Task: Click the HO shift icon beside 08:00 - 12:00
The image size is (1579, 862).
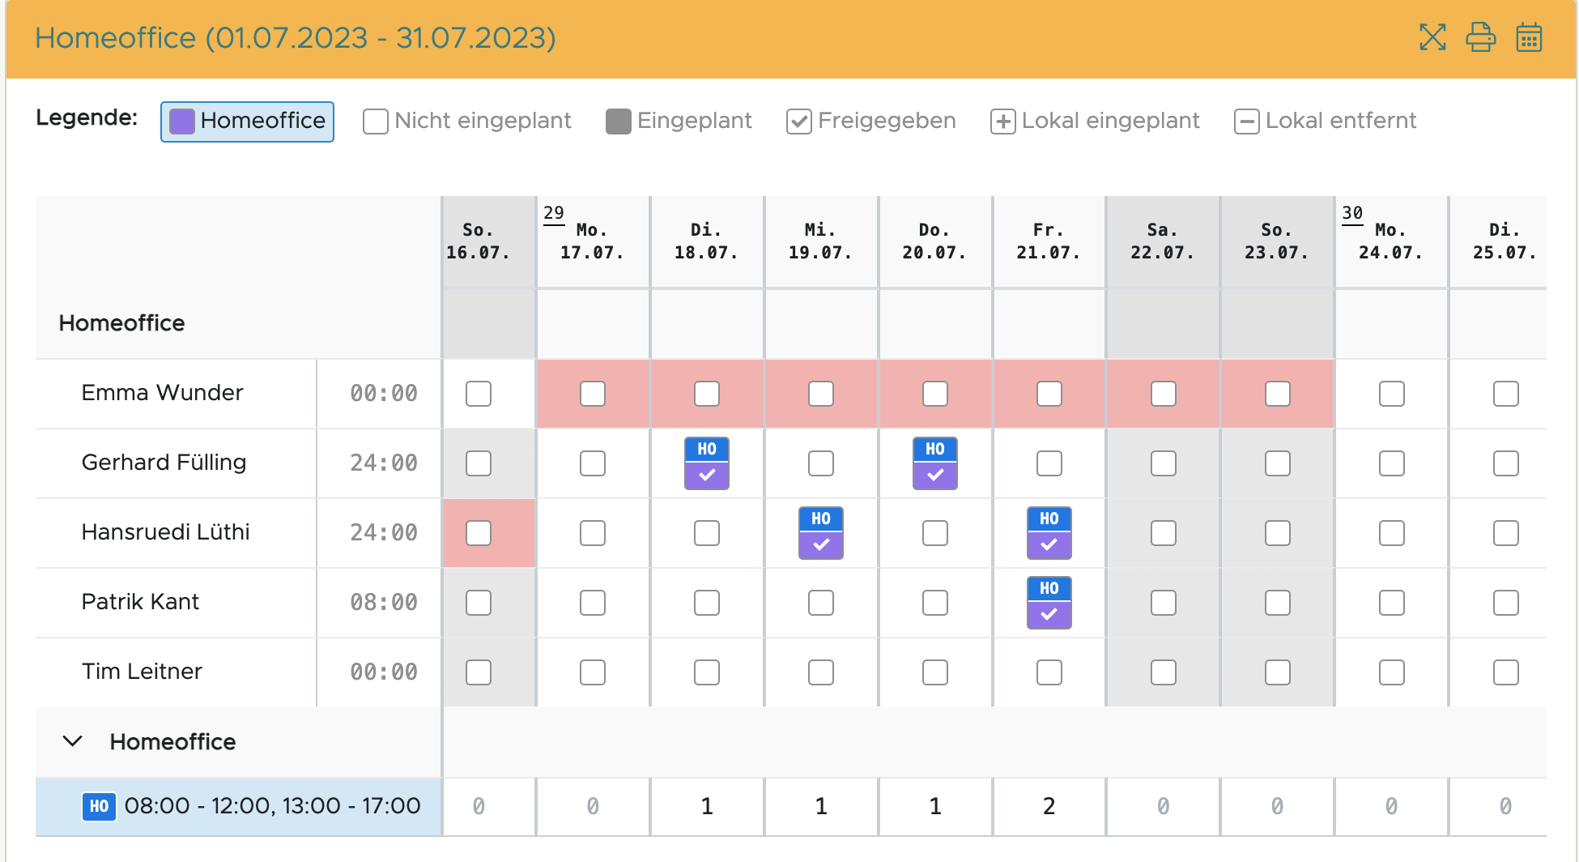Action: 99,806
